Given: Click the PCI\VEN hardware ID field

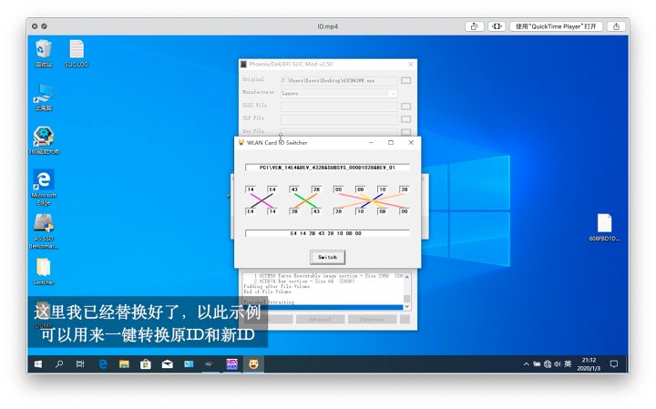Looking at the screenshot, I should coord(327,168).
